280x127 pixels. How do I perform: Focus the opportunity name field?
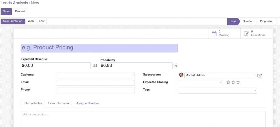pyautogui.click(x=99, y=48)
